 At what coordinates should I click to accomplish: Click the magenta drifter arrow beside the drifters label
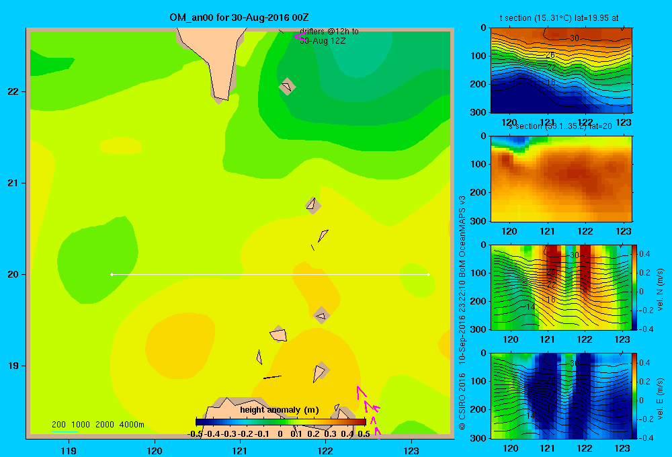[300, 37]
